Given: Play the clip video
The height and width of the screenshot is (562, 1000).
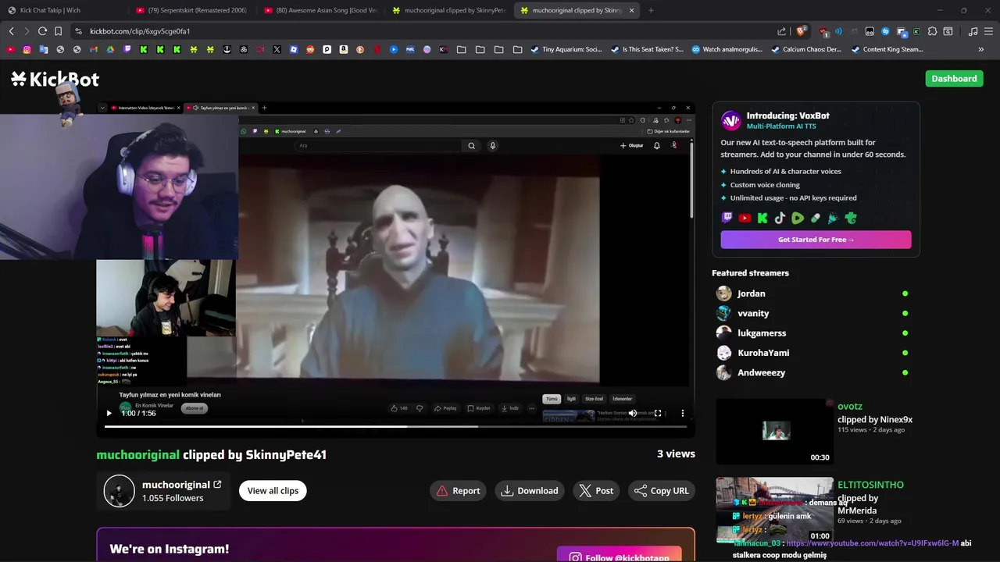Looking at the screenshot, I should coord(109,413).
